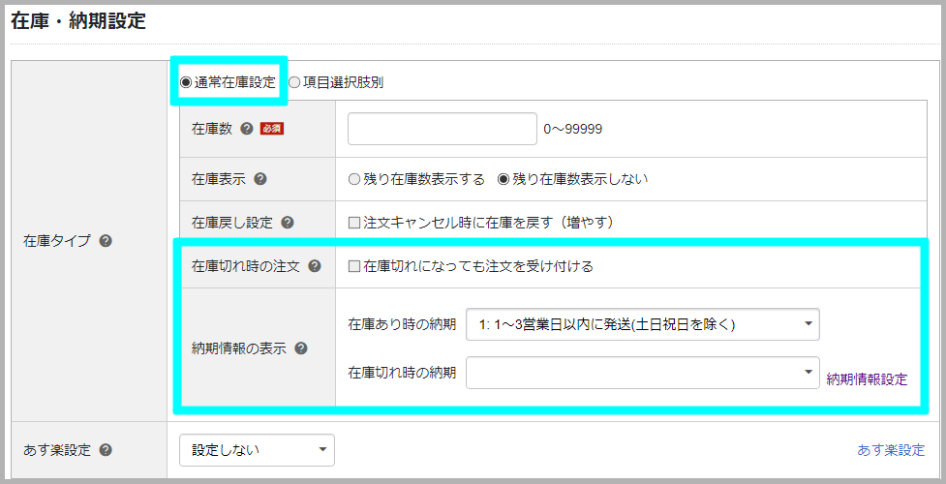Click help icon beside 納期情報の表示

click(x=301, y=348)
